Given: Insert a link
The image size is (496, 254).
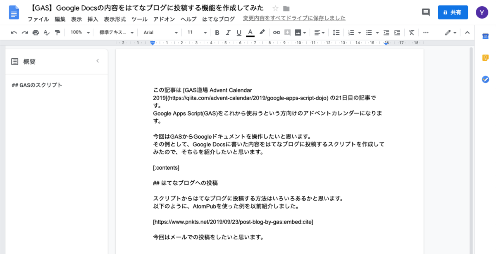Looking at the screenshot, I should [x=277, y=33].
